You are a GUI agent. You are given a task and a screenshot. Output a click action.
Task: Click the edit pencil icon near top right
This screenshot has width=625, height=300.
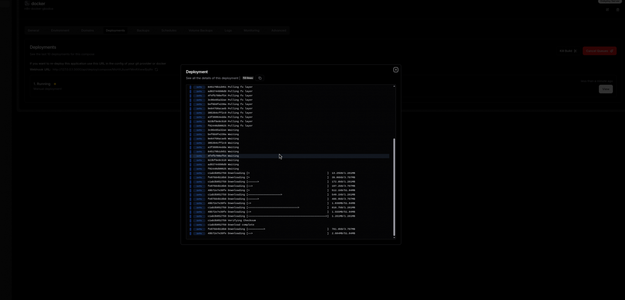pyautogui.click(x=607, y=10)
